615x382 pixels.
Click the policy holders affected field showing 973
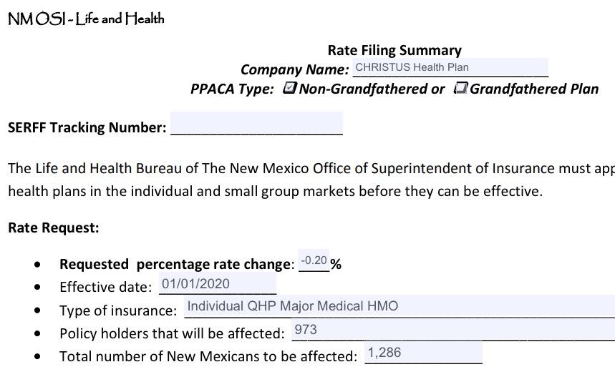pos(451,330)
